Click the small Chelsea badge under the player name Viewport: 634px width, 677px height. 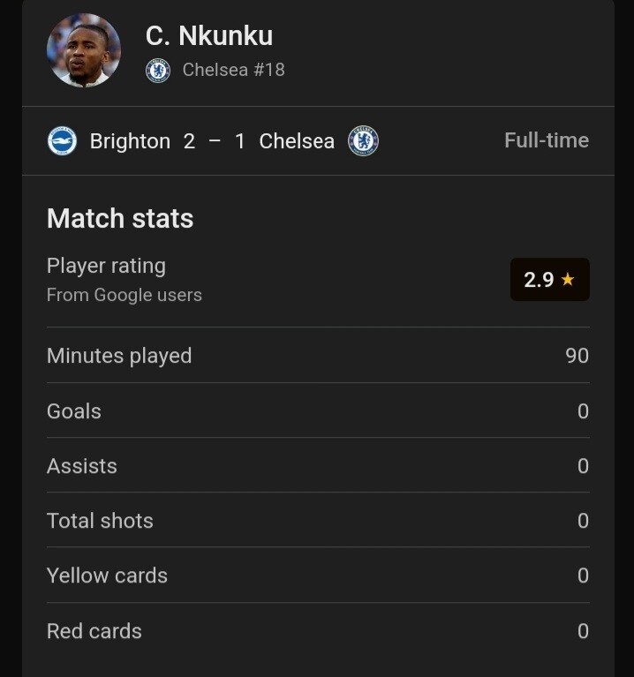[x=158, y=70]
